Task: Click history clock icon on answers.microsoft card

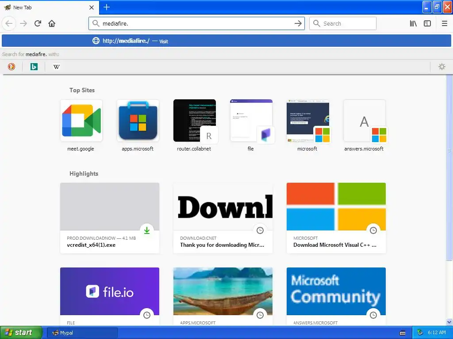Action: (x=373, y=315)
